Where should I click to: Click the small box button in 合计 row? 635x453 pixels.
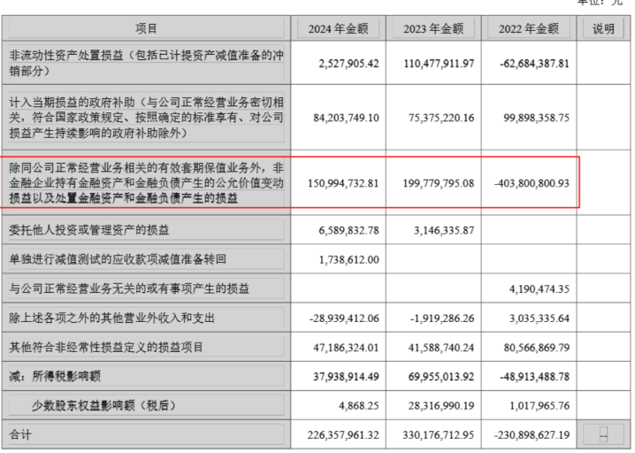[603, 434]
